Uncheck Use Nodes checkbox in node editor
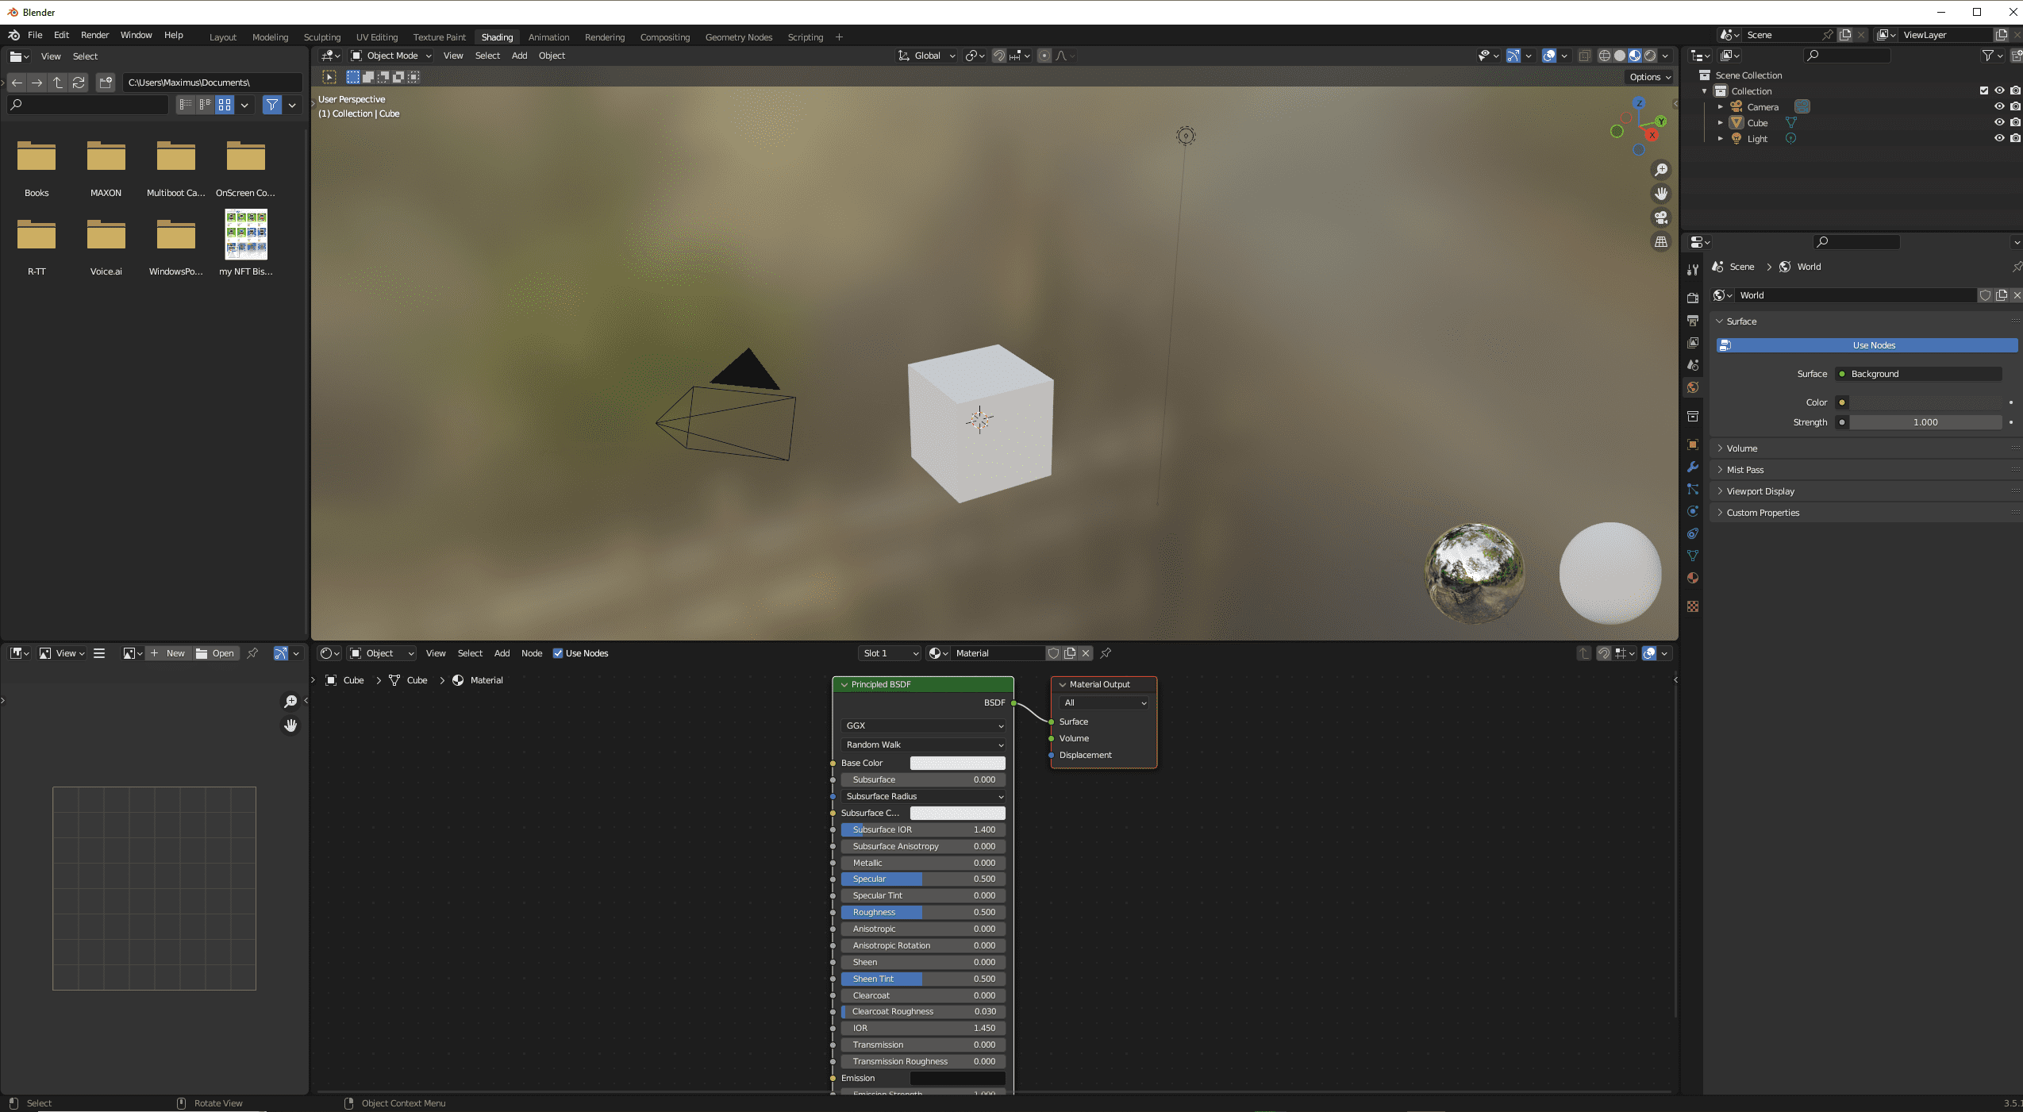 (558, 653)
